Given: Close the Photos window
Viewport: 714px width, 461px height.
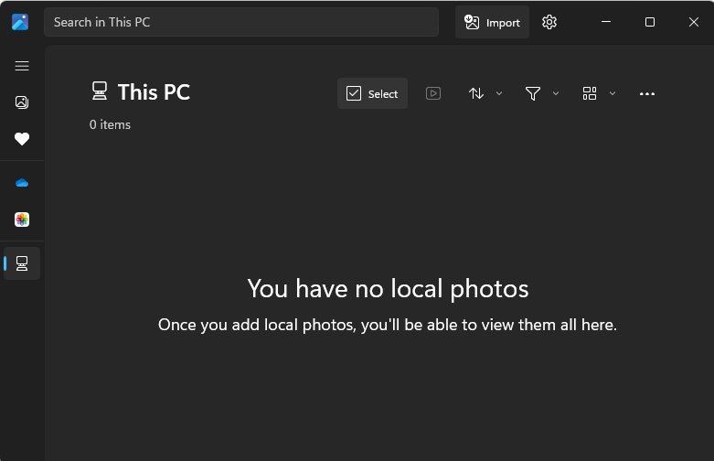Looking at the screenshot, I should click(x=694, y=22).
